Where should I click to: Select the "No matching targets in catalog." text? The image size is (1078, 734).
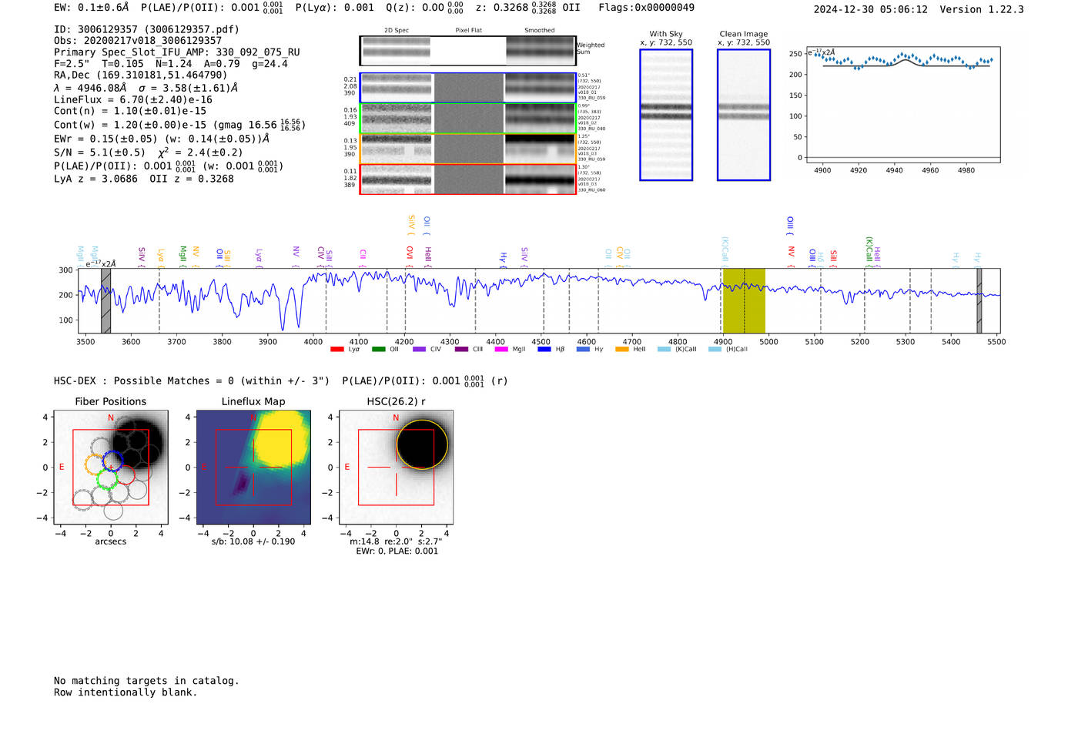point(146,681)
